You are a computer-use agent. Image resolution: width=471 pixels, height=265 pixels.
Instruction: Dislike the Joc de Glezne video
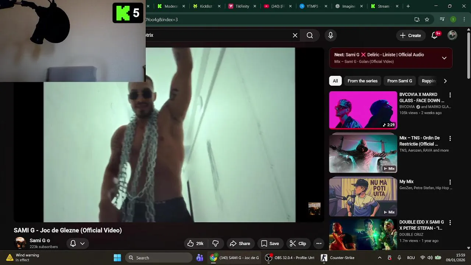[x=216, y=243]
